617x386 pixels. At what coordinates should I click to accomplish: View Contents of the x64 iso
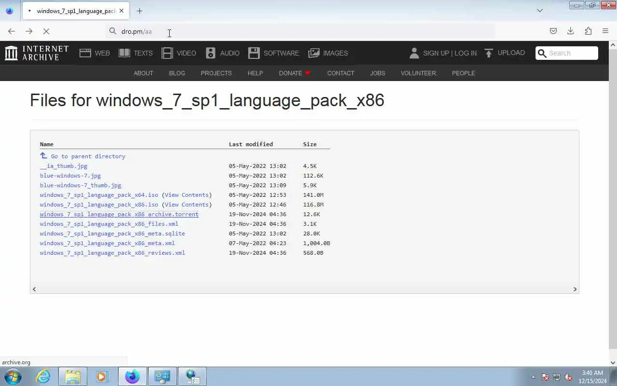point(187,195)
